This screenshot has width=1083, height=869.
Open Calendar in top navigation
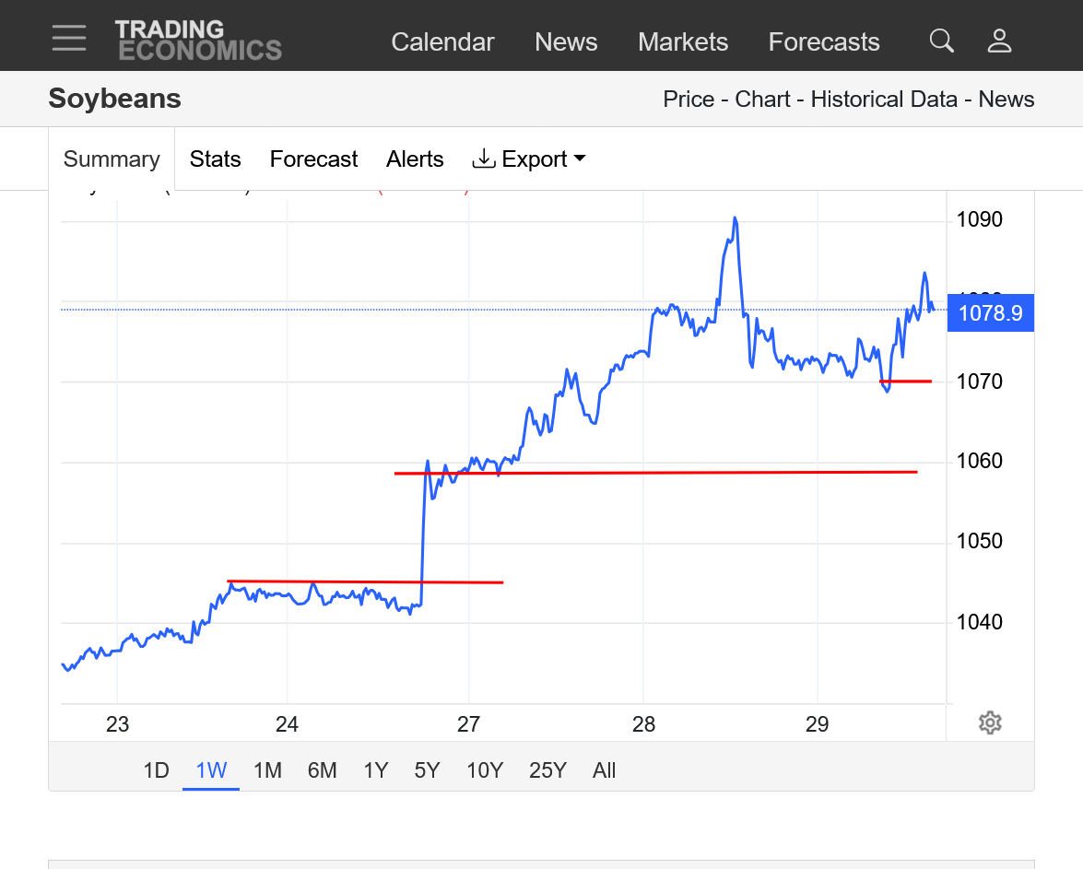[442, 42]
